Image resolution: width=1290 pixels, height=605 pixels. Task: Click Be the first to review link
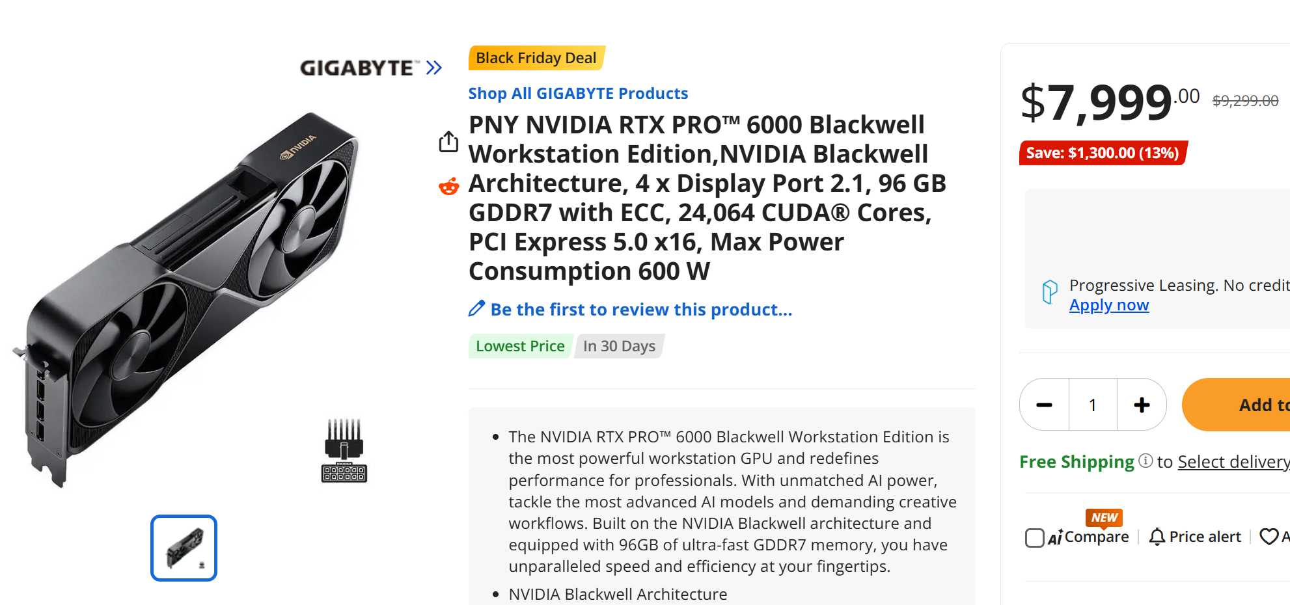641,310
